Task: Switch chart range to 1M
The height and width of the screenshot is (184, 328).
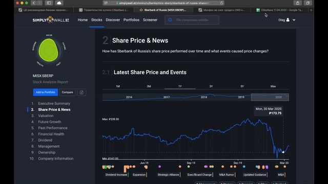Action: (118, 86)
